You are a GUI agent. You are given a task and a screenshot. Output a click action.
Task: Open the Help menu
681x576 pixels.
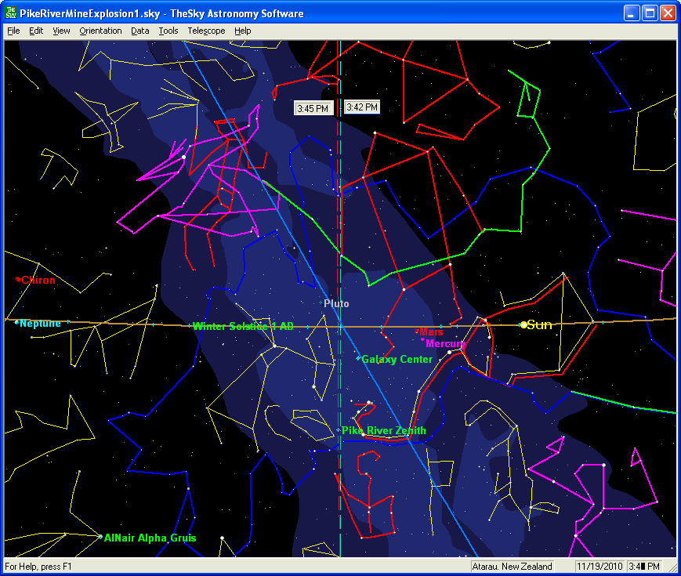pos(243,31)
